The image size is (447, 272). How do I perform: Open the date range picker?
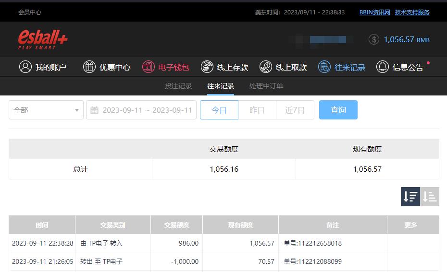pos(141,110)
